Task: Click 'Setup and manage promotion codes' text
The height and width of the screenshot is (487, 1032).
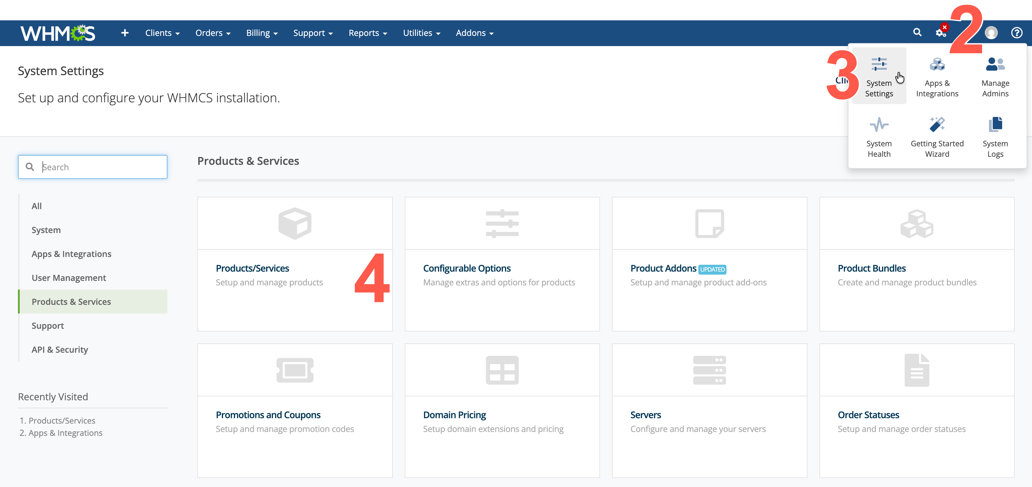Action: (x=285, y=429)
